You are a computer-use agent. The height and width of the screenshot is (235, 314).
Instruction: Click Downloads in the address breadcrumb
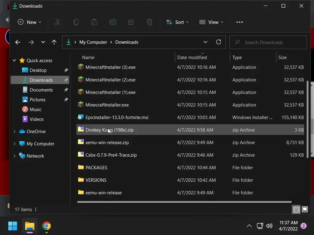127,42
